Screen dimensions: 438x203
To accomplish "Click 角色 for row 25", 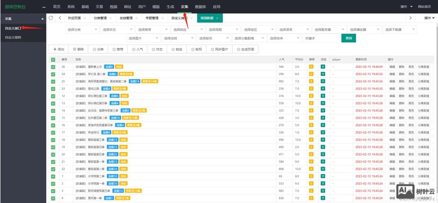I will 411,81.
